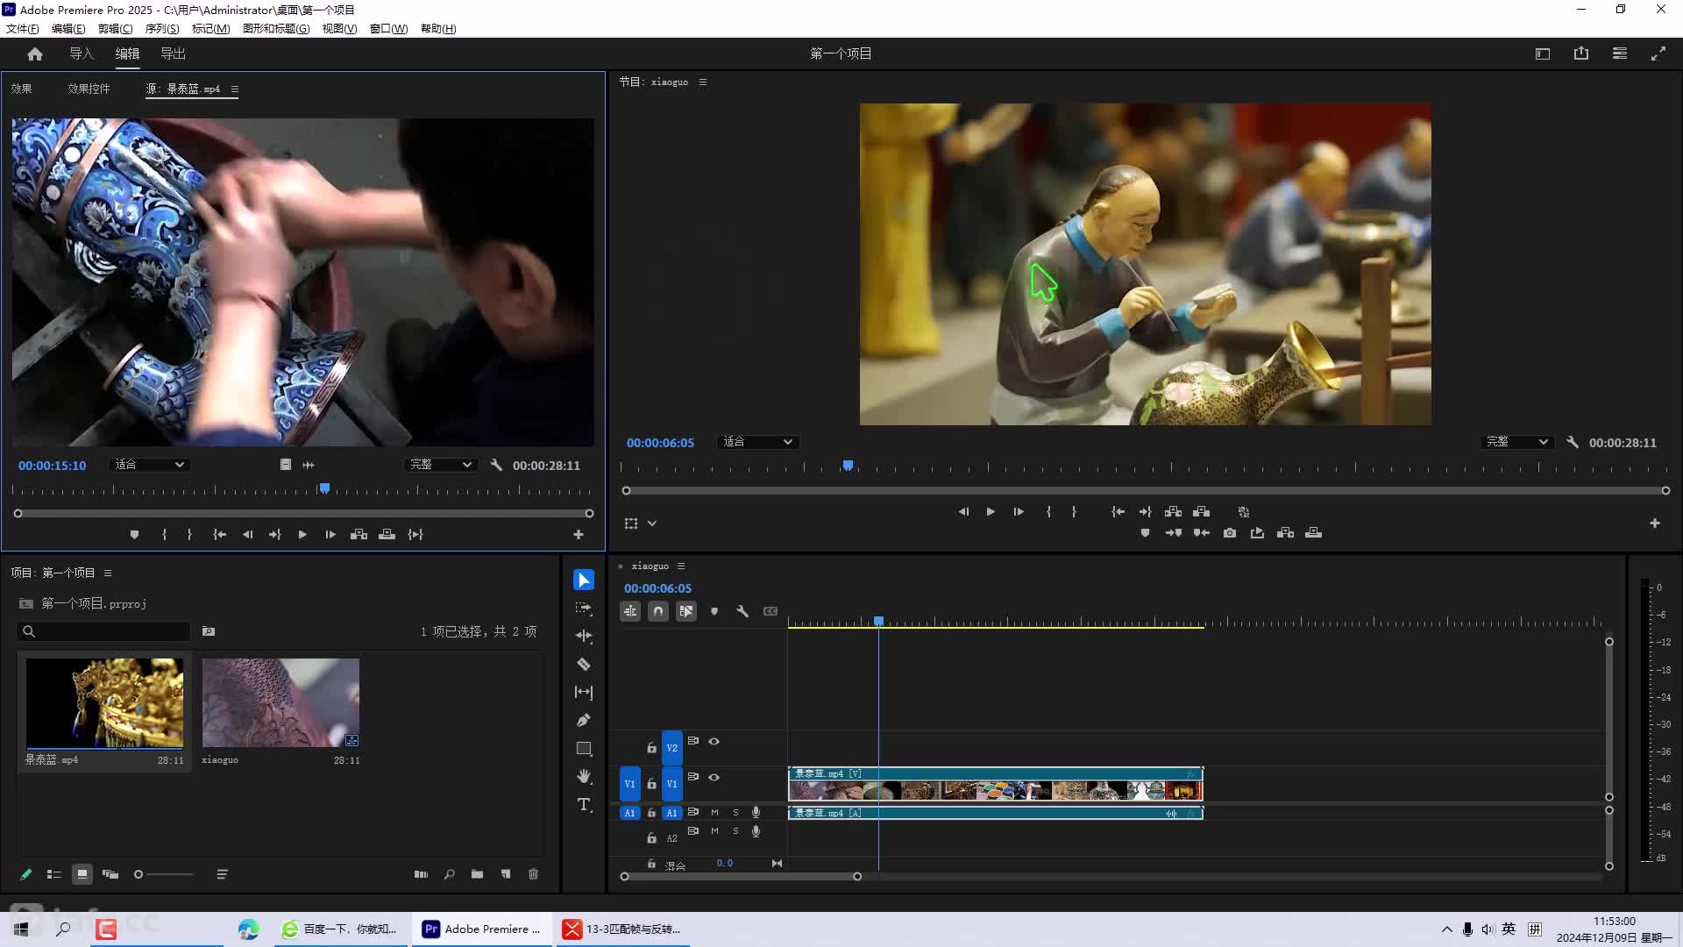
Task: Select the Ripple Edit tool
Action: point(584,637)
